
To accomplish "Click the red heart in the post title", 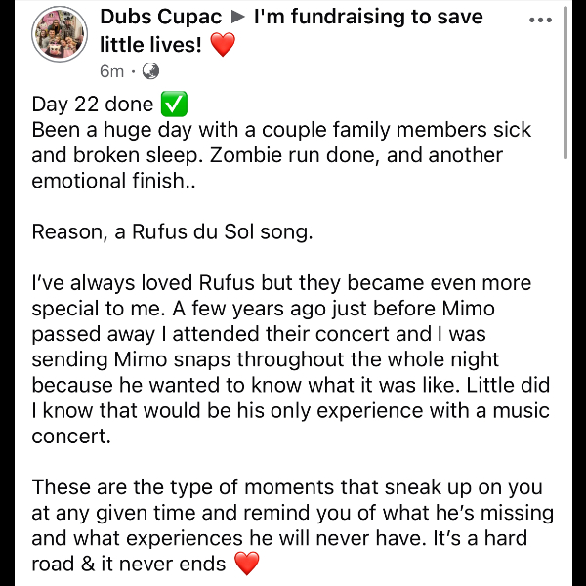I will [x=223, y=45].
